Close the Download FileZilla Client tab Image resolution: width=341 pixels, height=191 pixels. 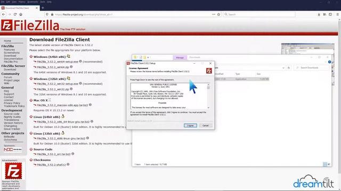[x=37, y=8]
